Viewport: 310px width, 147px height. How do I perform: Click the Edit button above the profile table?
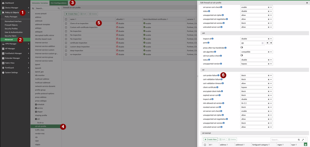[83, 14]
